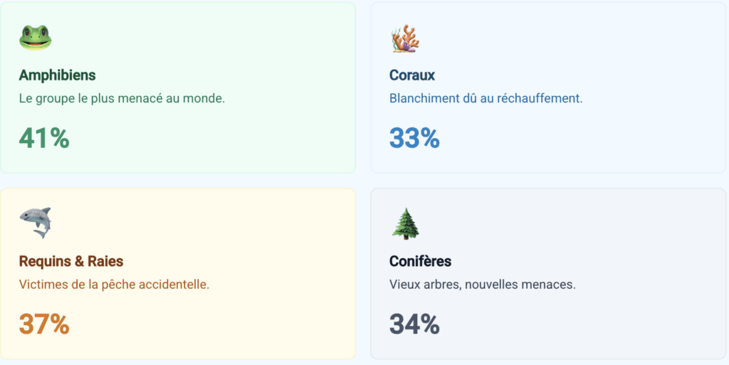Viewport: 729px width, 365px height.
Task: Click "Blanchiment dû au réchauffement" description
Action: (x=486, y=98)
